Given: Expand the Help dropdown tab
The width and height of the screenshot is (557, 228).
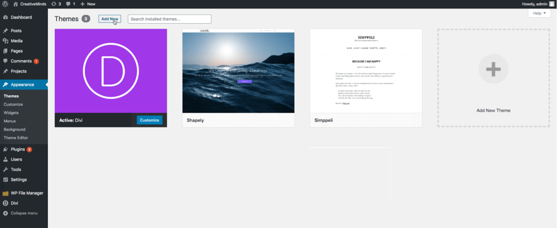Looking at the screenshot, I should tap(538, 13).
